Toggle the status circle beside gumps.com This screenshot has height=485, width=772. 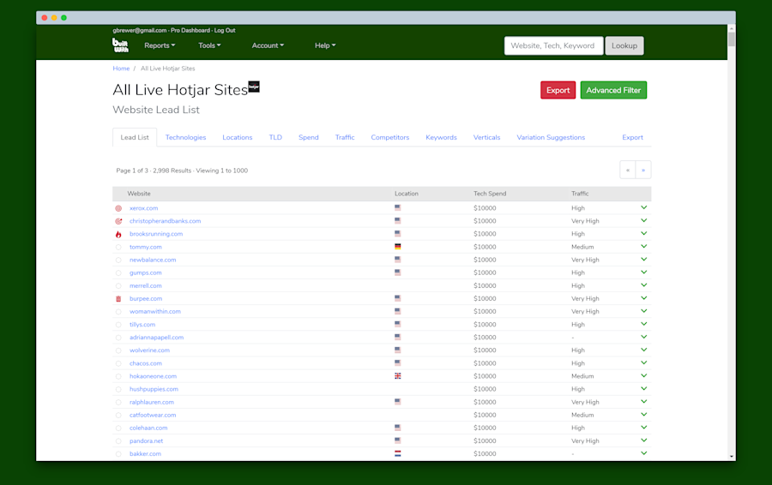[x=118, y=273]
